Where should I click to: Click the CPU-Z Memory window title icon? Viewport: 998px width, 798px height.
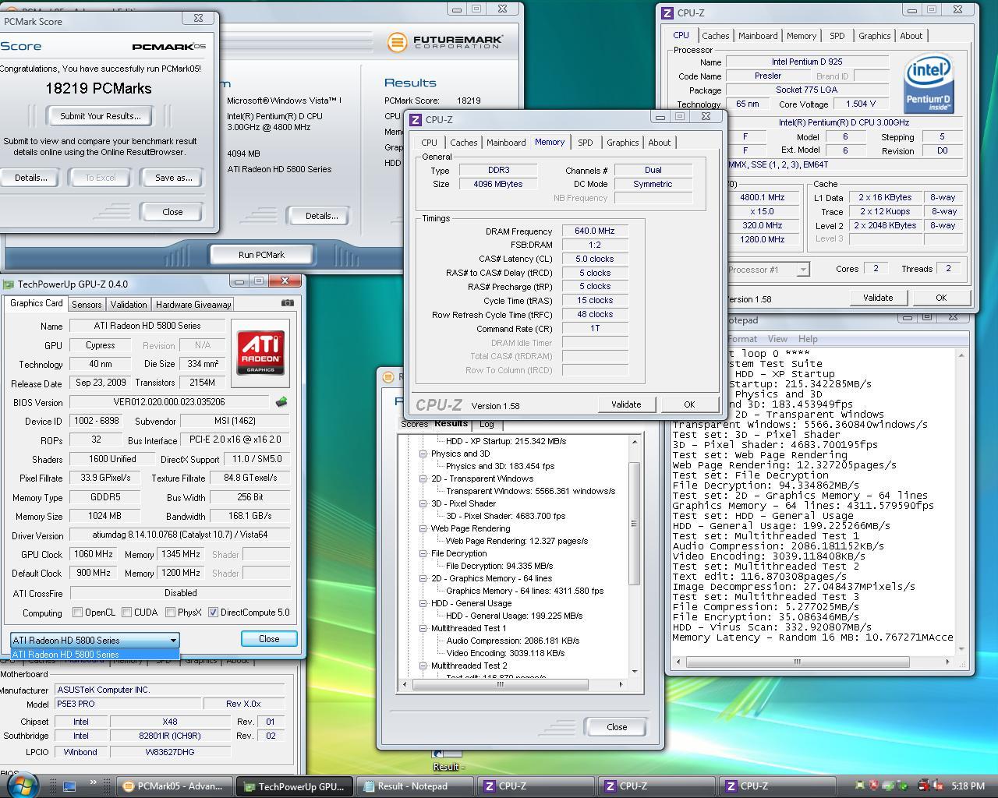[x=416, y=119]
